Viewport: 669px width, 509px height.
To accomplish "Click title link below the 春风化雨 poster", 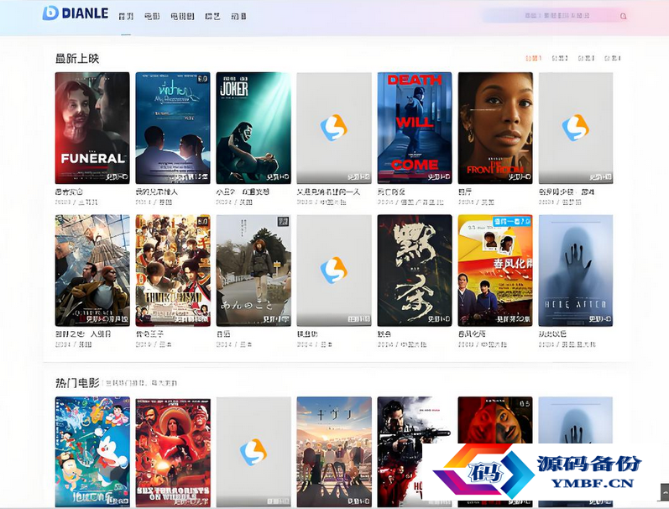I will coord(472,333).
